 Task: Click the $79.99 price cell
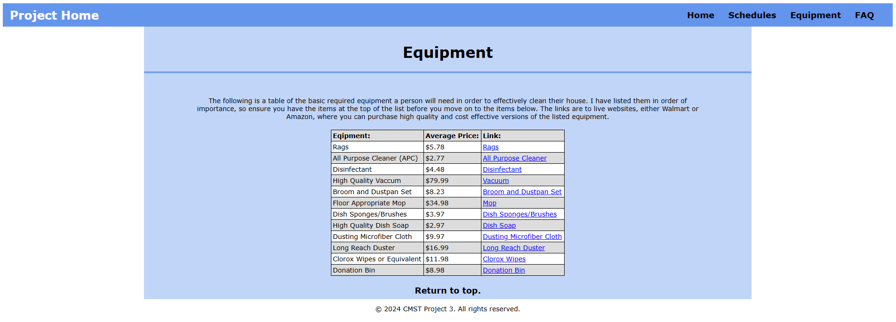coord(452,181)
